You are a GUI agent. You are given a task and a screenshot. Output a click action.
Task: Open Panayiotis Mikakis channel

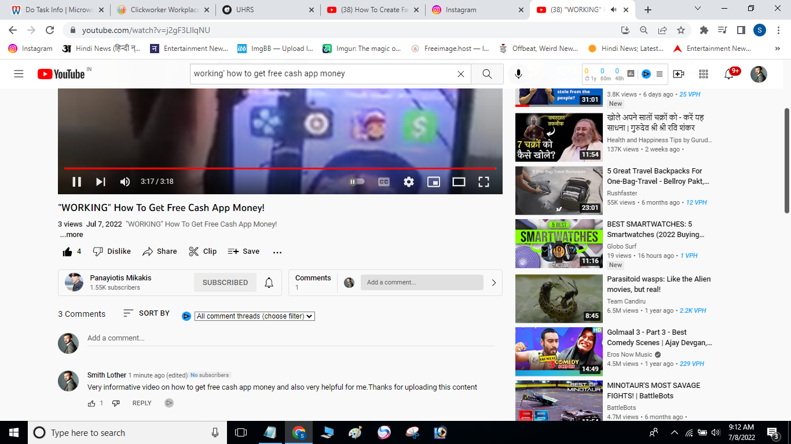tap(120, 278)
